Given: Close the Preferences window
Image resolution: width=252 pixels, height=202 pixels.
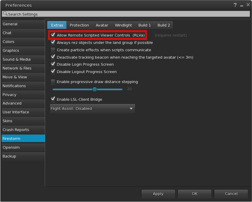Looking at the screenshot, I should (247, 5).
